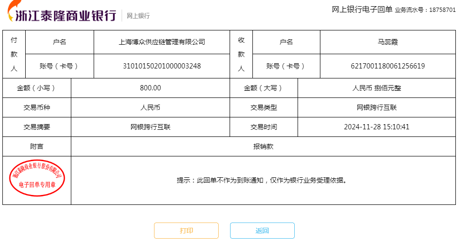Screen dimensions: 463x242
Task: Click the transaction type value 网银跨行互联
Action: coord(376,107)
